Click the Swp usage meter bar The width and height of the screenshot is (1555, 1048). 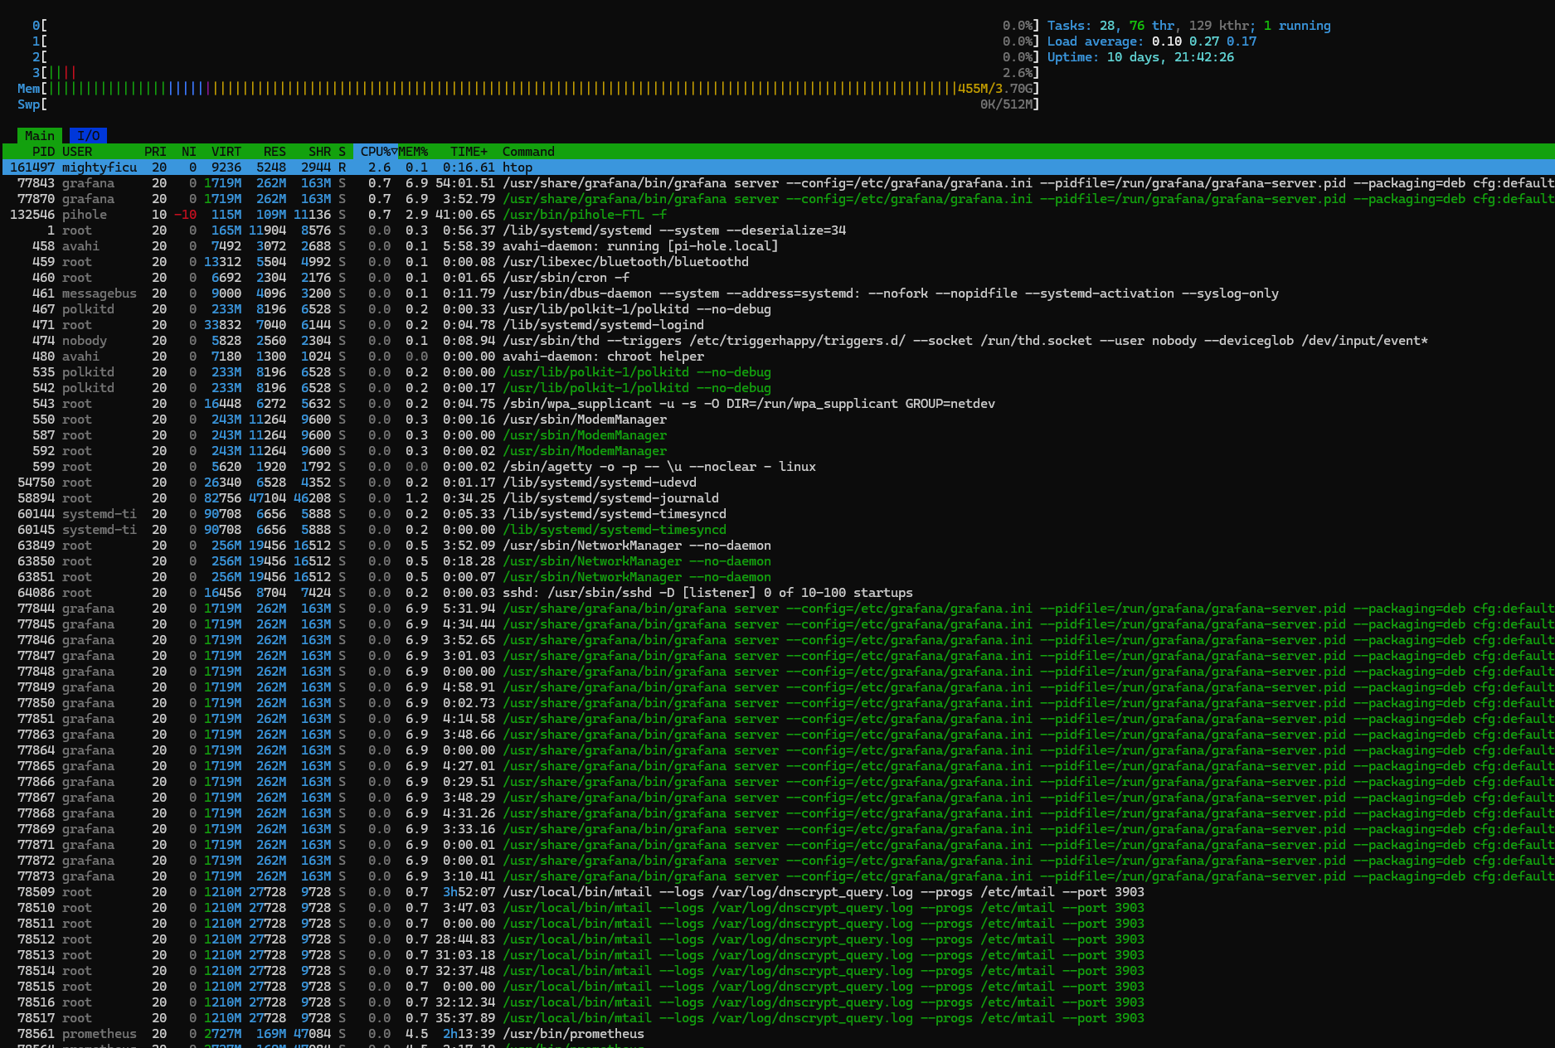[x=528, y=104]
